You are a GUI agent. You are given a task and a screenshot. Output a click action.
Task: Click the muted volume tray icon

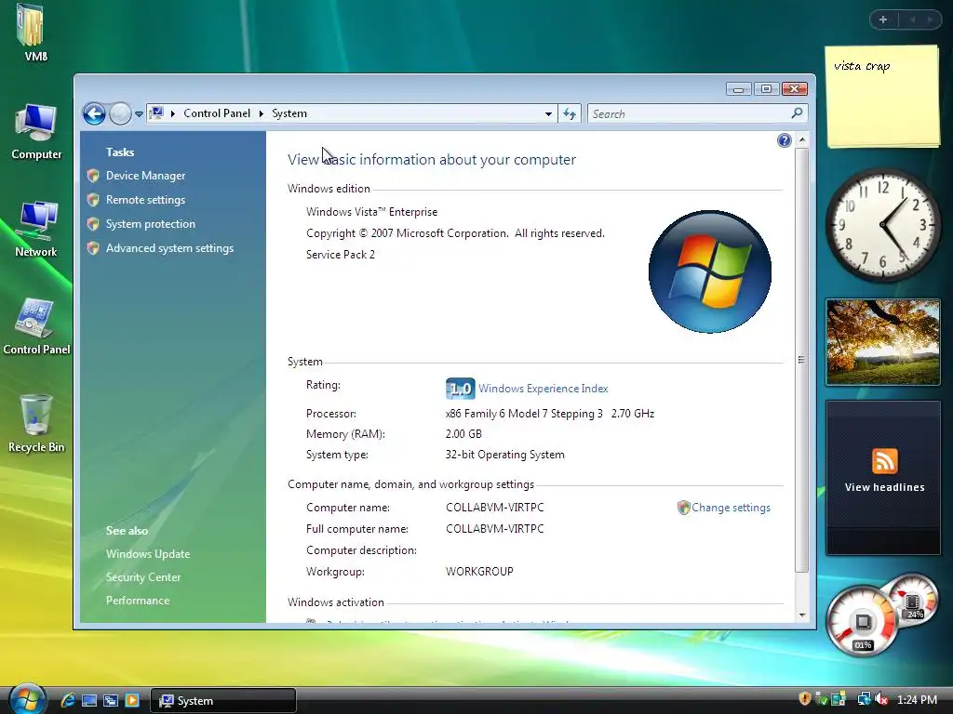coord(881,700)
